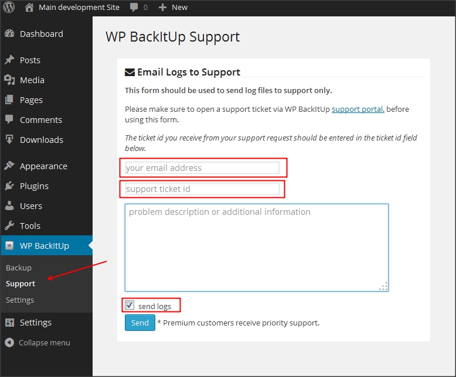Click the Posts pushpin icon
The image size is (456, 377).
(x=9, y=60)
